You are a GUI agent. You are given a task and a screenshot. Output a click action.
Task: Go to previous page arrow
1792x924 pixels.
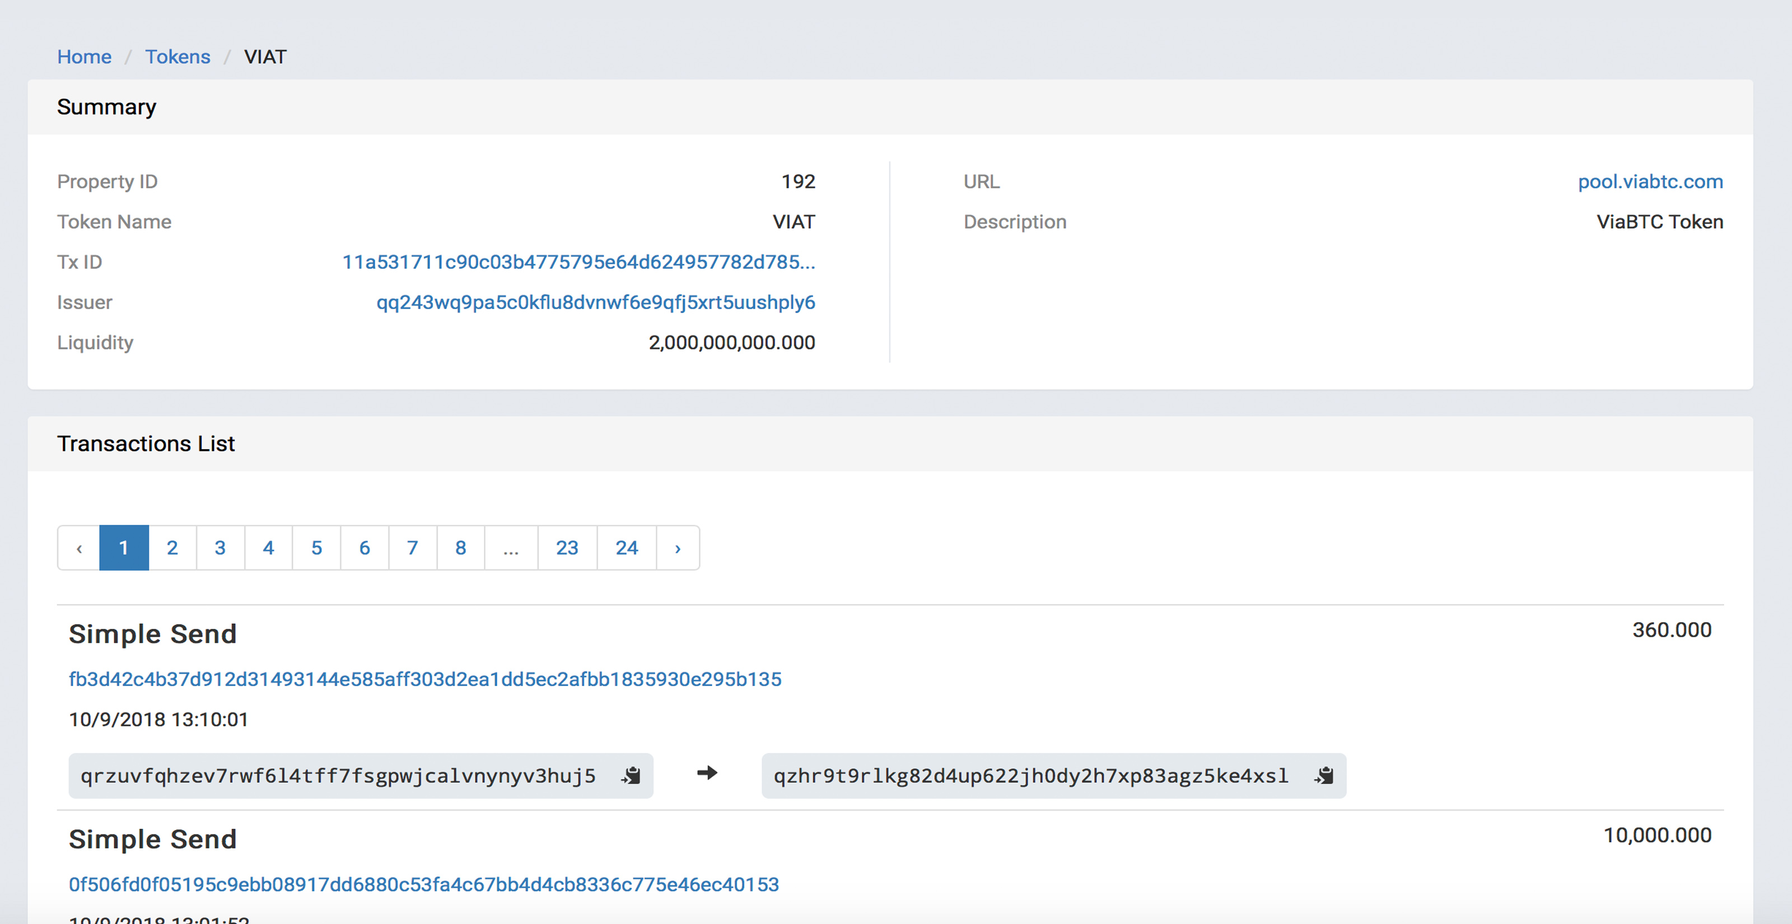78,548
